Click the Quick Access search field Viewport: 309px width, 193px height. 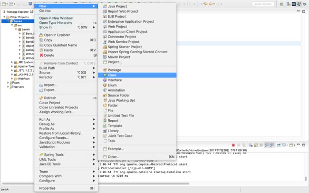tap(263, 4)
